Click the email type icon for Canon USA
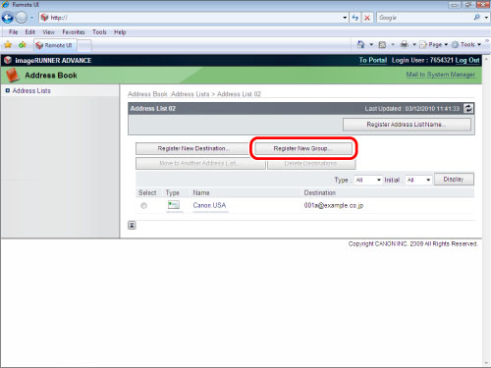Screen dimensions: 491x368 [174, 205]
